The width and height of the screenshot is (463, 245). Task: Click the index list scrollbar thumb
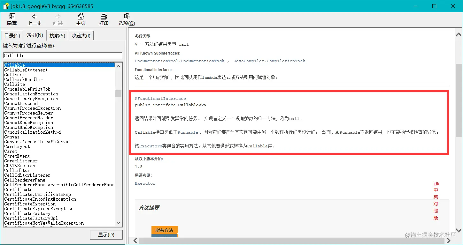point(119,93)
